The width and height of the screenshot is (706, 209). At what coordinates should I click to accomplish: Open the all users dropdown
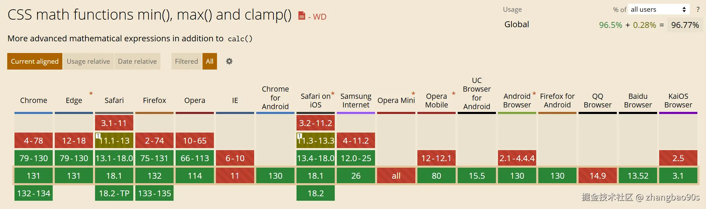click(x=658, y=10)
